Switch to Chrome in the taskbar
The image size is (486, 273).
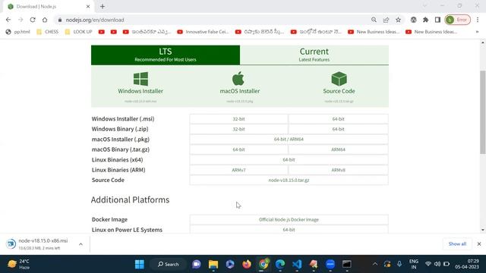point(264,264)
